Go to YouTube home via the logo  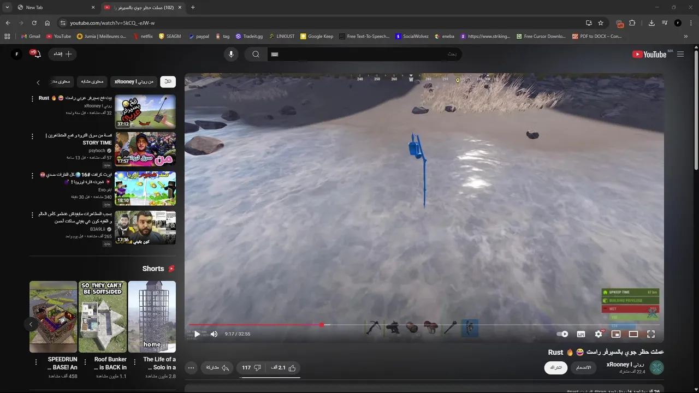pyautogui.click(x=649, y=54)
